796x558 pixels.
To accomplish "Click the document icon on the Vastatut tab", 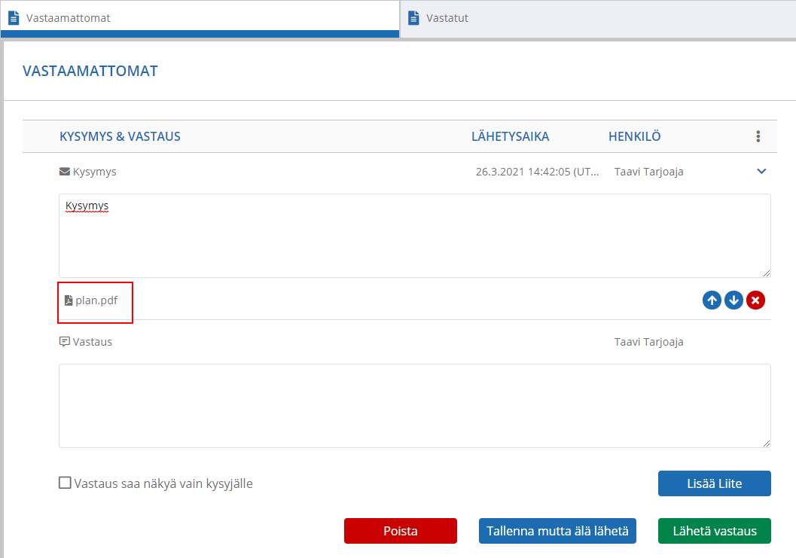I will pyautogui.click(x=413, y=18).
